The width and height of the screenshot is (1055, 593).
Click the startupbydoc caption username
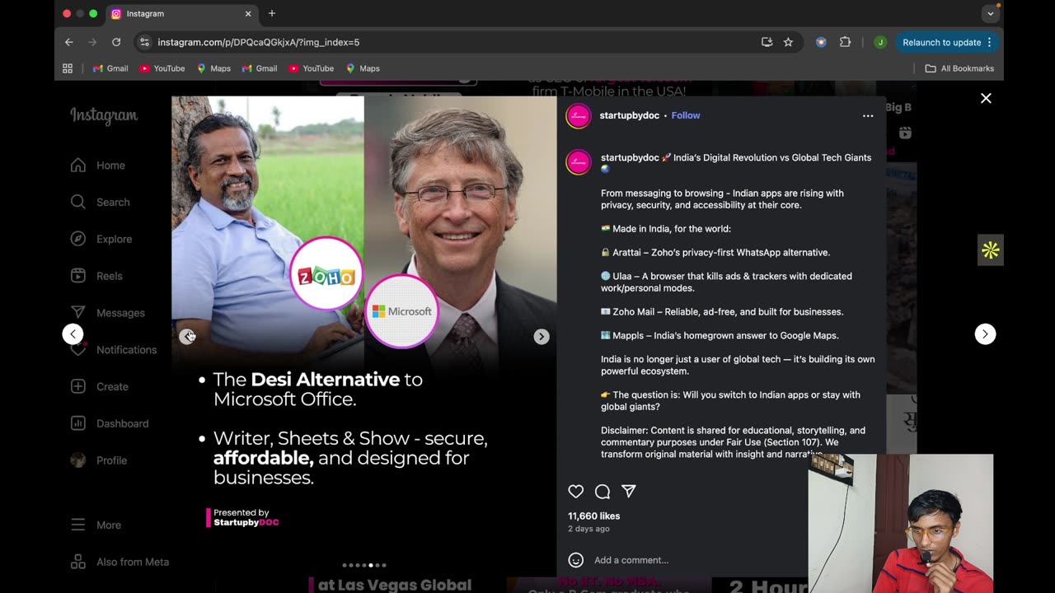(630, 157)
